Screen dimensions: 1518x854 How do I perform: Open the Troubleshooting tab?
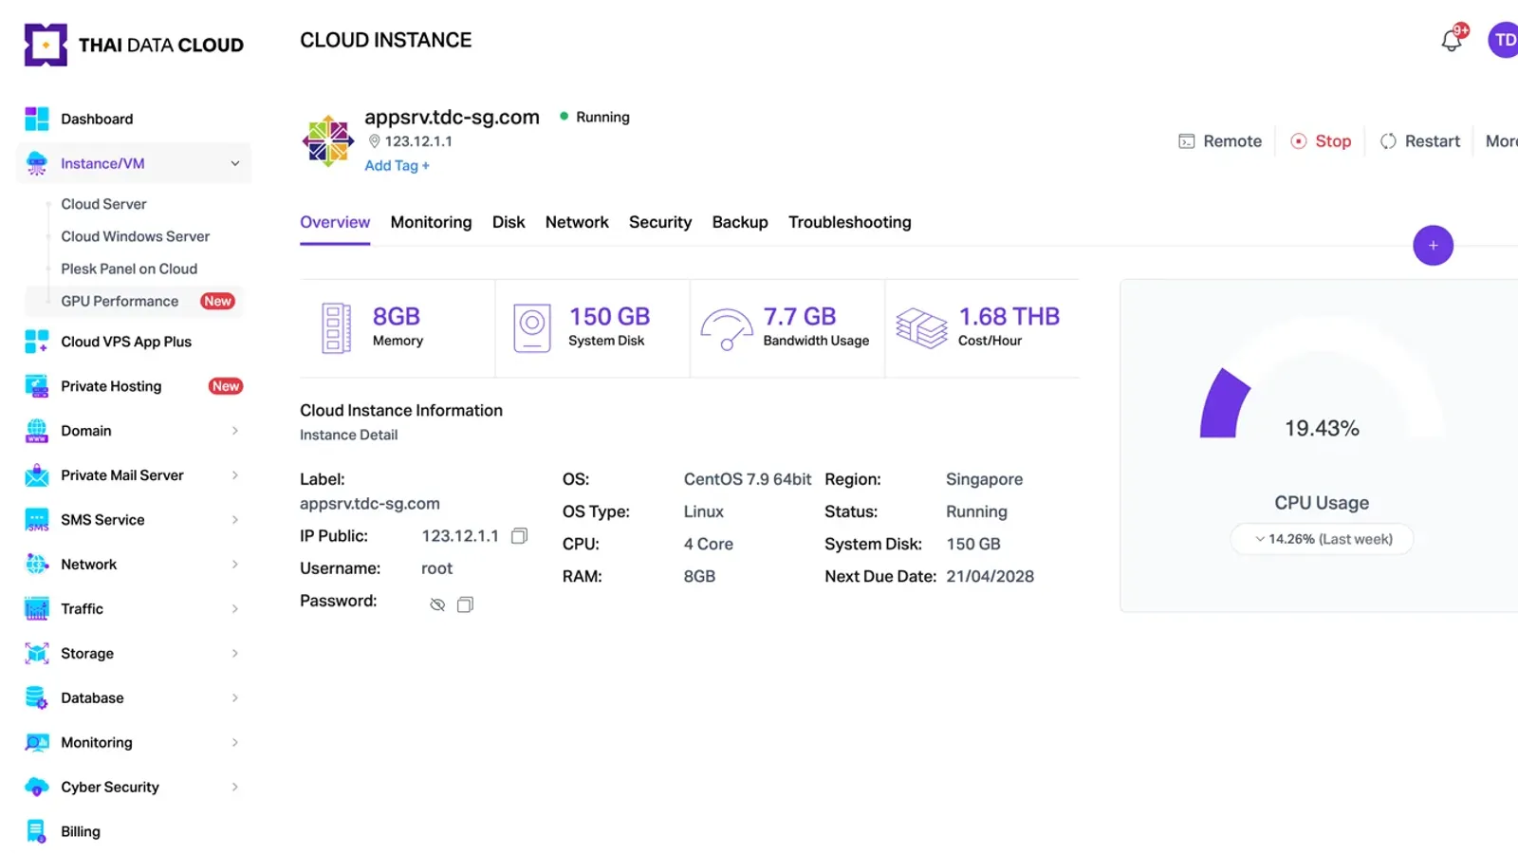850,222
